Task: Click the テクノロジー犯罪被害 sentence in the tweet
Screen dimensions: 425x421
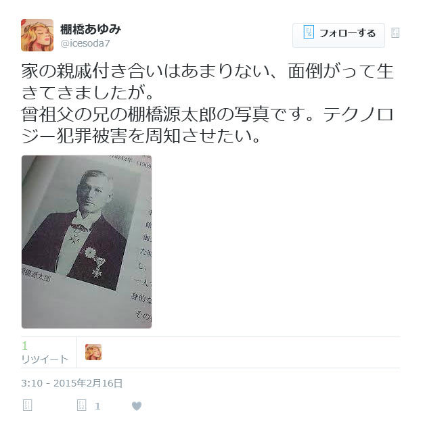Action: [207, 125]
